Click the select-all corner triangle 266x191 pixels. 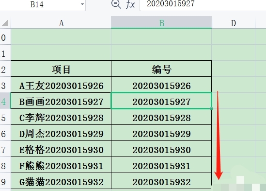pos(5,23)
